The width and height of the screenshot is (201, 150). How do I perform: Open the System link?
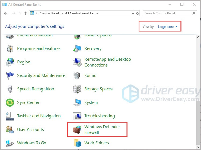pyautogui.click(x=91, y=102)
